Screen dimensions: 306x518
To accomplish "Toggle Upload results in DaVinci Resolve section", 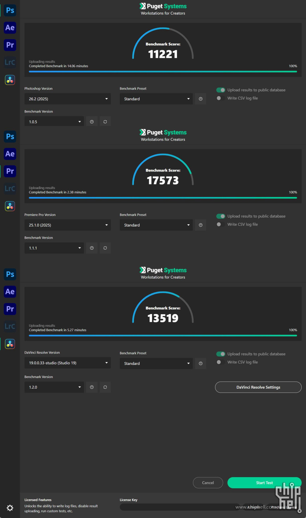I will click(x=221, y=354).
